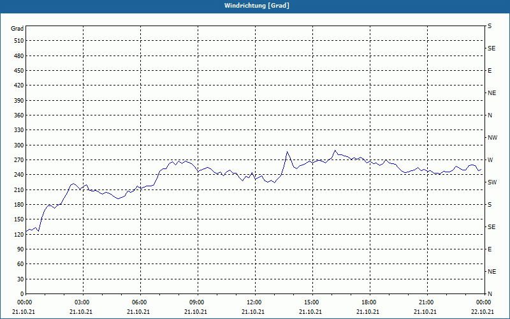Select the 12:00 time label
The image size is (510, 319).
pos(254,302)
